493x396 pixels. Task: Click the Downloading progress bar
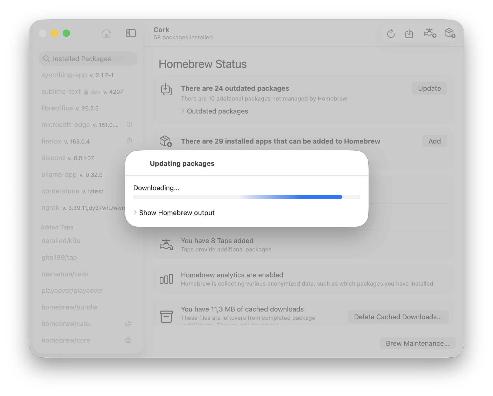pyautogui.click(x=246, y=197)
